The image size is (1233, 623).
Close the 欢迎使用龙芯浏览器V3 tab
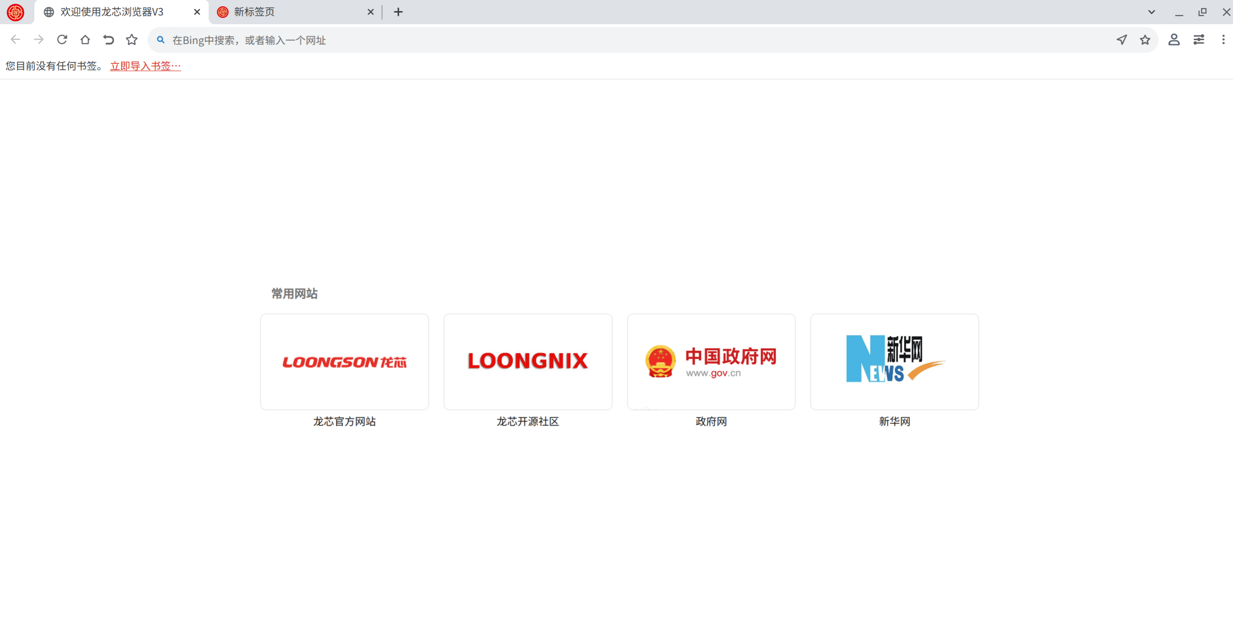(x=197, y=12)
